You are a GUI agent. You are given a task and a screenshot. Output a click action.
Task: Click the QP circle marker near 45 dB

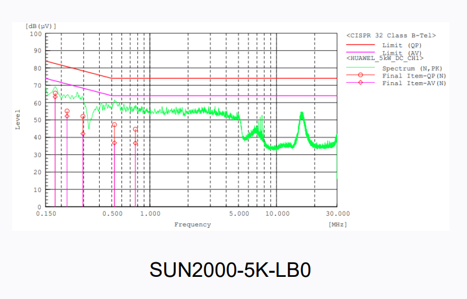click(135, 129)
